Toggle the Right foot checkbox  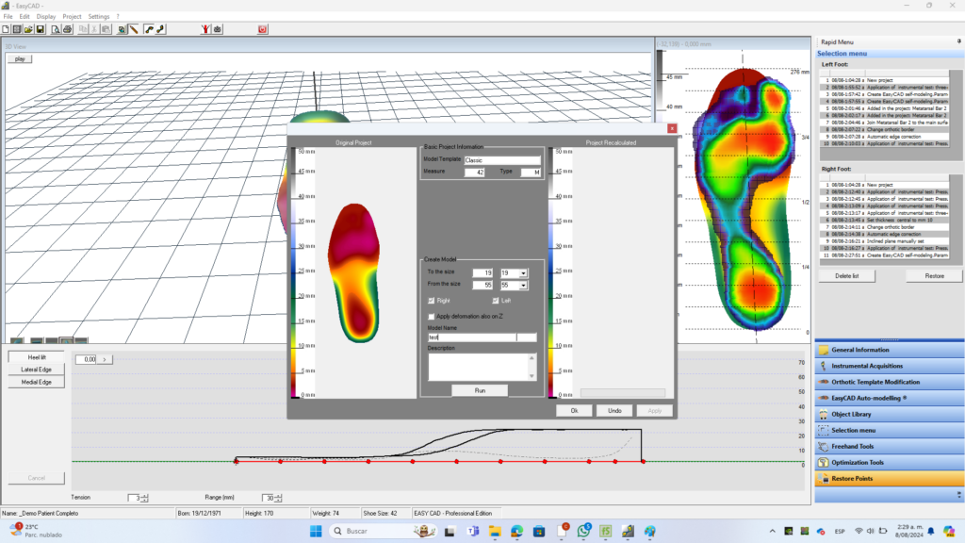tap(432, 300)
